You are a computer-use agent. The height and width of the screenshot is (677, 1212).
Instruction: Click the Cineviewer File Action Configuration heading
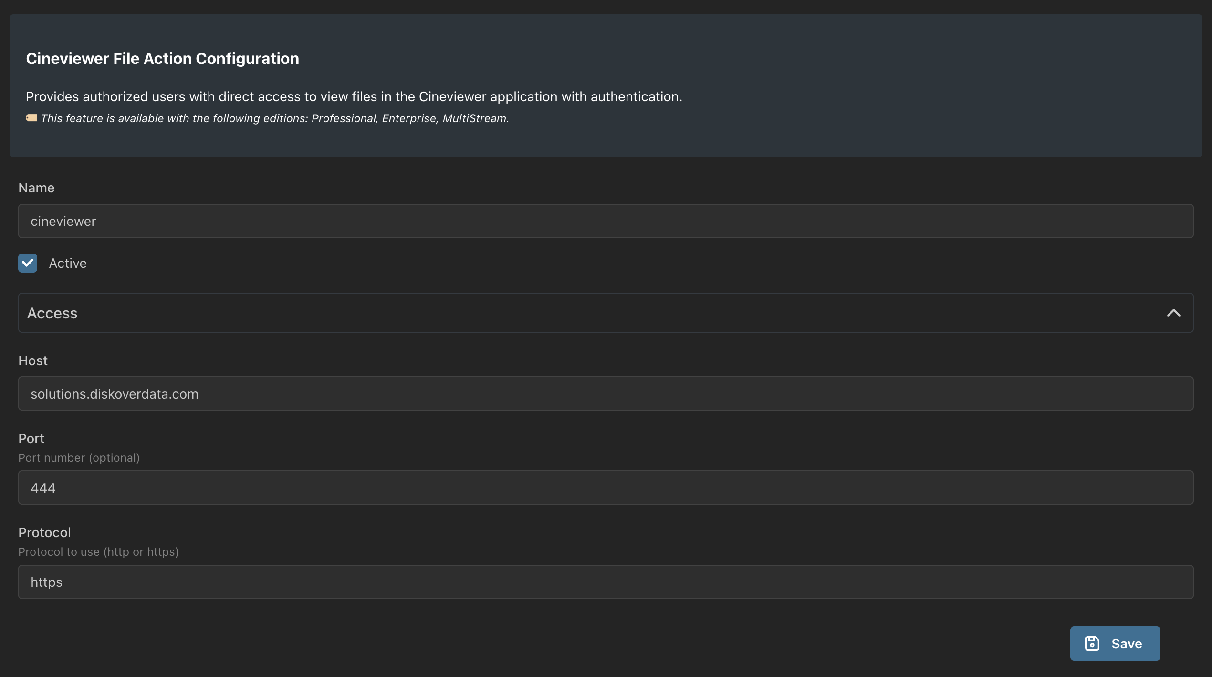pos(162,58)
